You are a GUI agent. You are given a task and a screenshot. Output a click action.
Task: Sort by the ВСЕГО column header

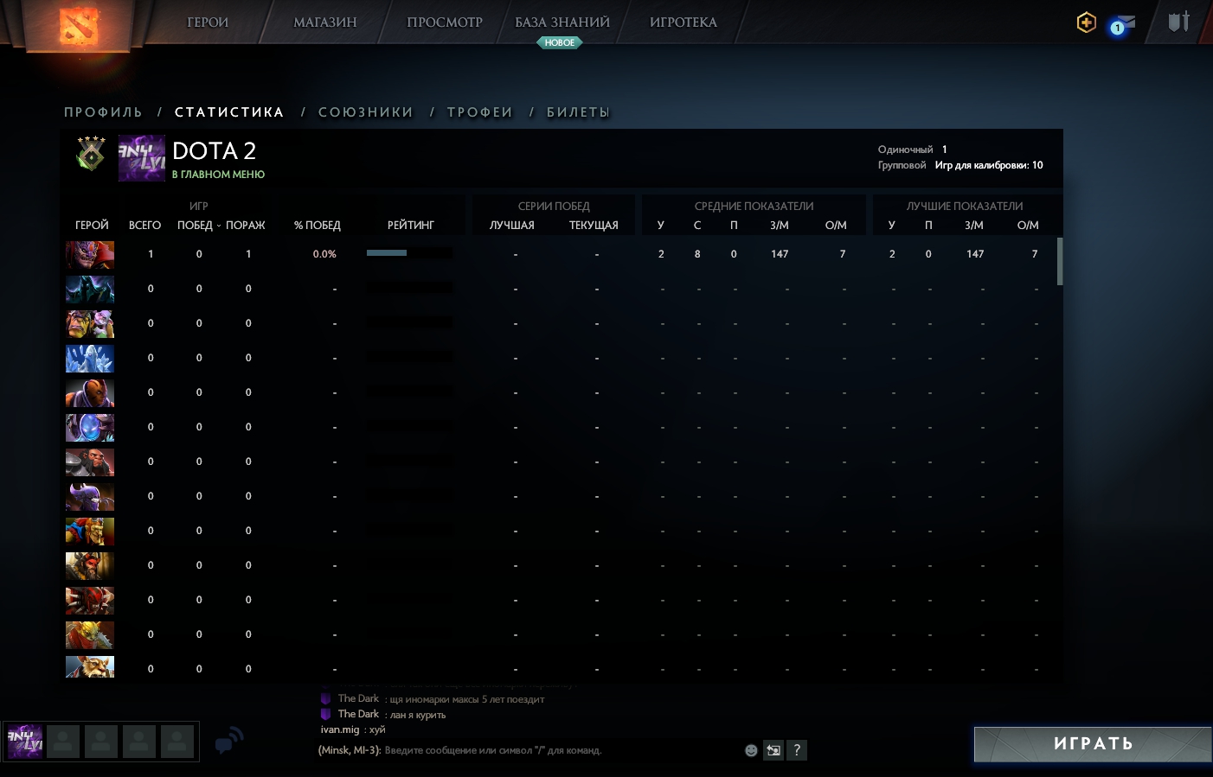pyautogui.click(x=144, y=226)
